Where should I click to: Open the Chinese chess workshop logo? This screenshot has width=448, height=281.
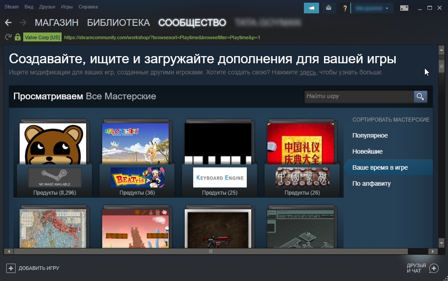(302, 177)
